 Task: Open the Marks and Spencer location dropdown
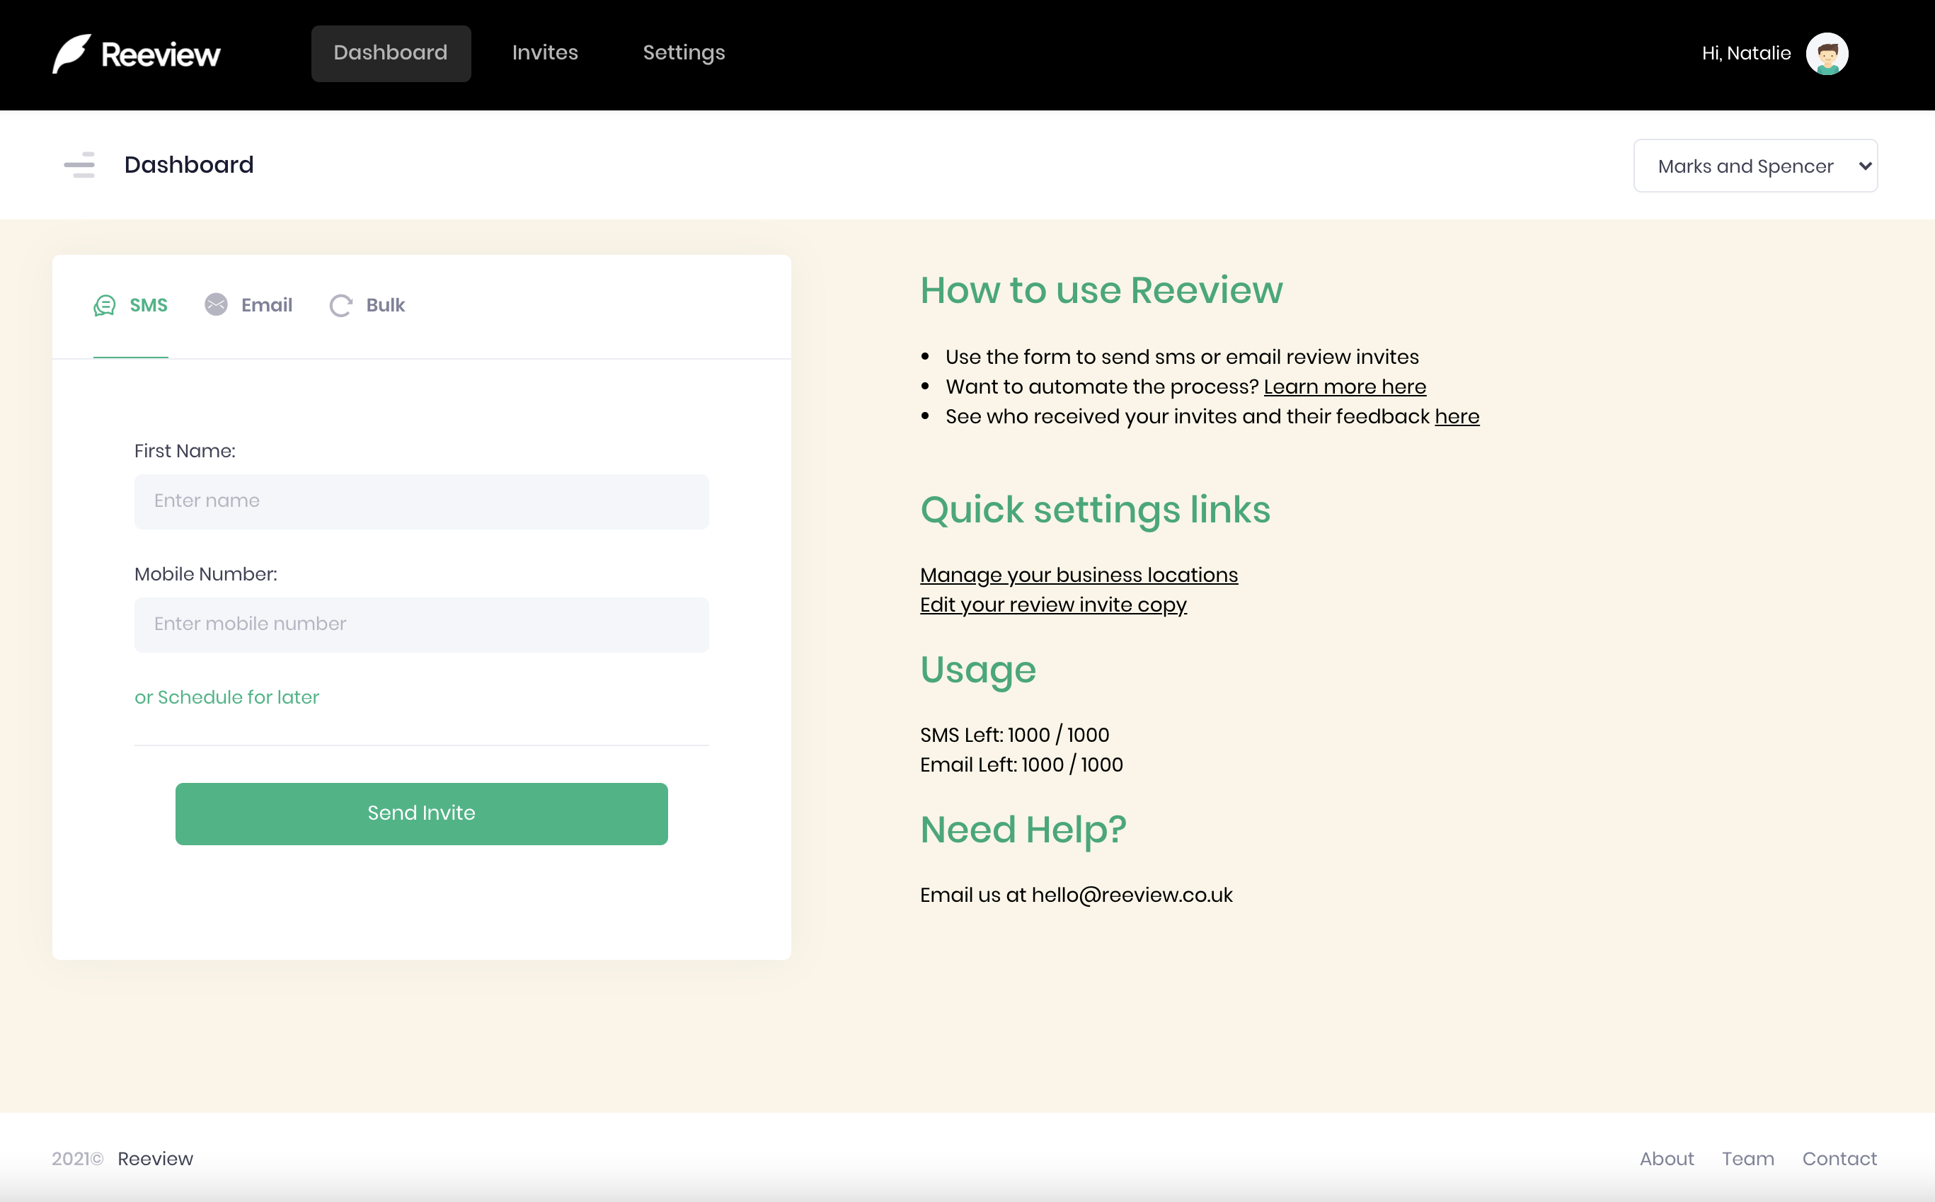tap(1755, 166)
